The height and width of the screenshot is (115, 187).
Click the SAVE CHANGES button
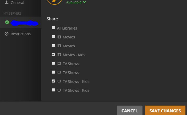coord(165,110)
